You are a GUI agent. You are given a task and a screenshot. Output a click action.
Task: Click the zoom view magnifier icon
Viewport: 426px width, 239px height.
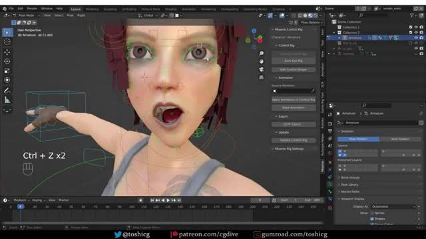tap(262, 53)
